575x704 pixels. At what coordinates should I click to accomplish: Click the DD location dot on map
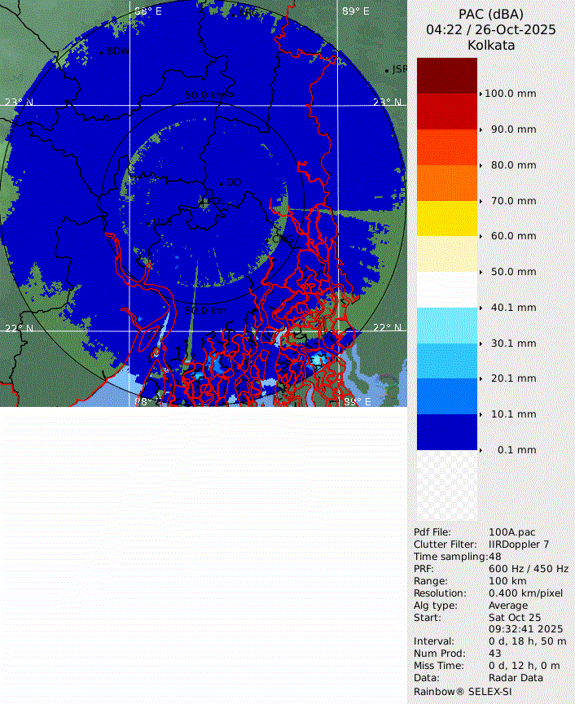coord(221,183)
